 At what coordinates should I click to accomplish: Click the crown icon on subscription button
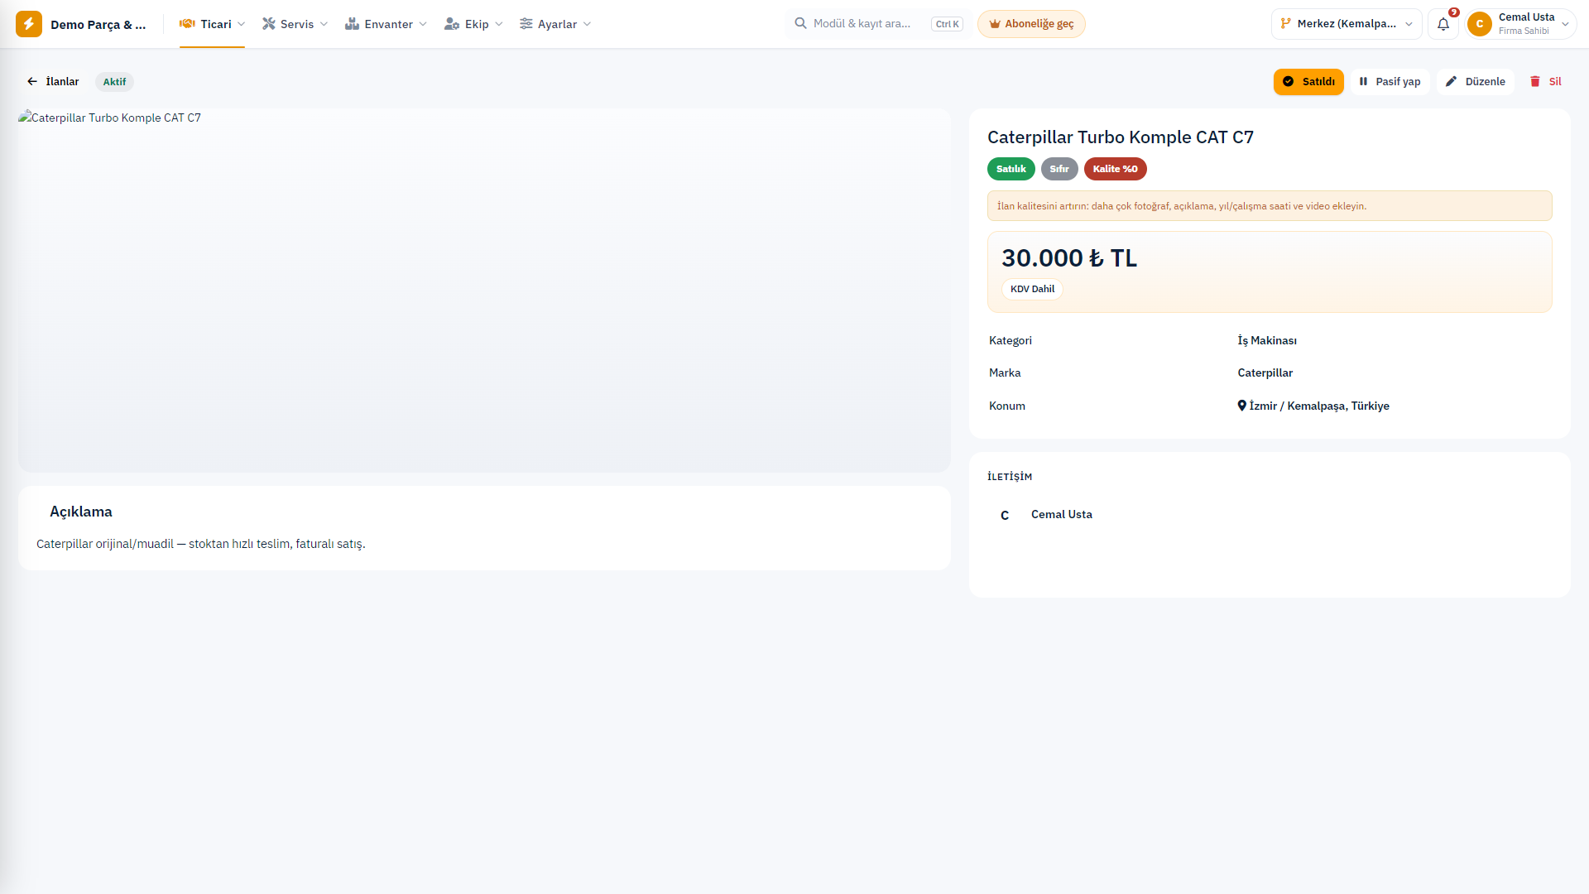(996, 24)
